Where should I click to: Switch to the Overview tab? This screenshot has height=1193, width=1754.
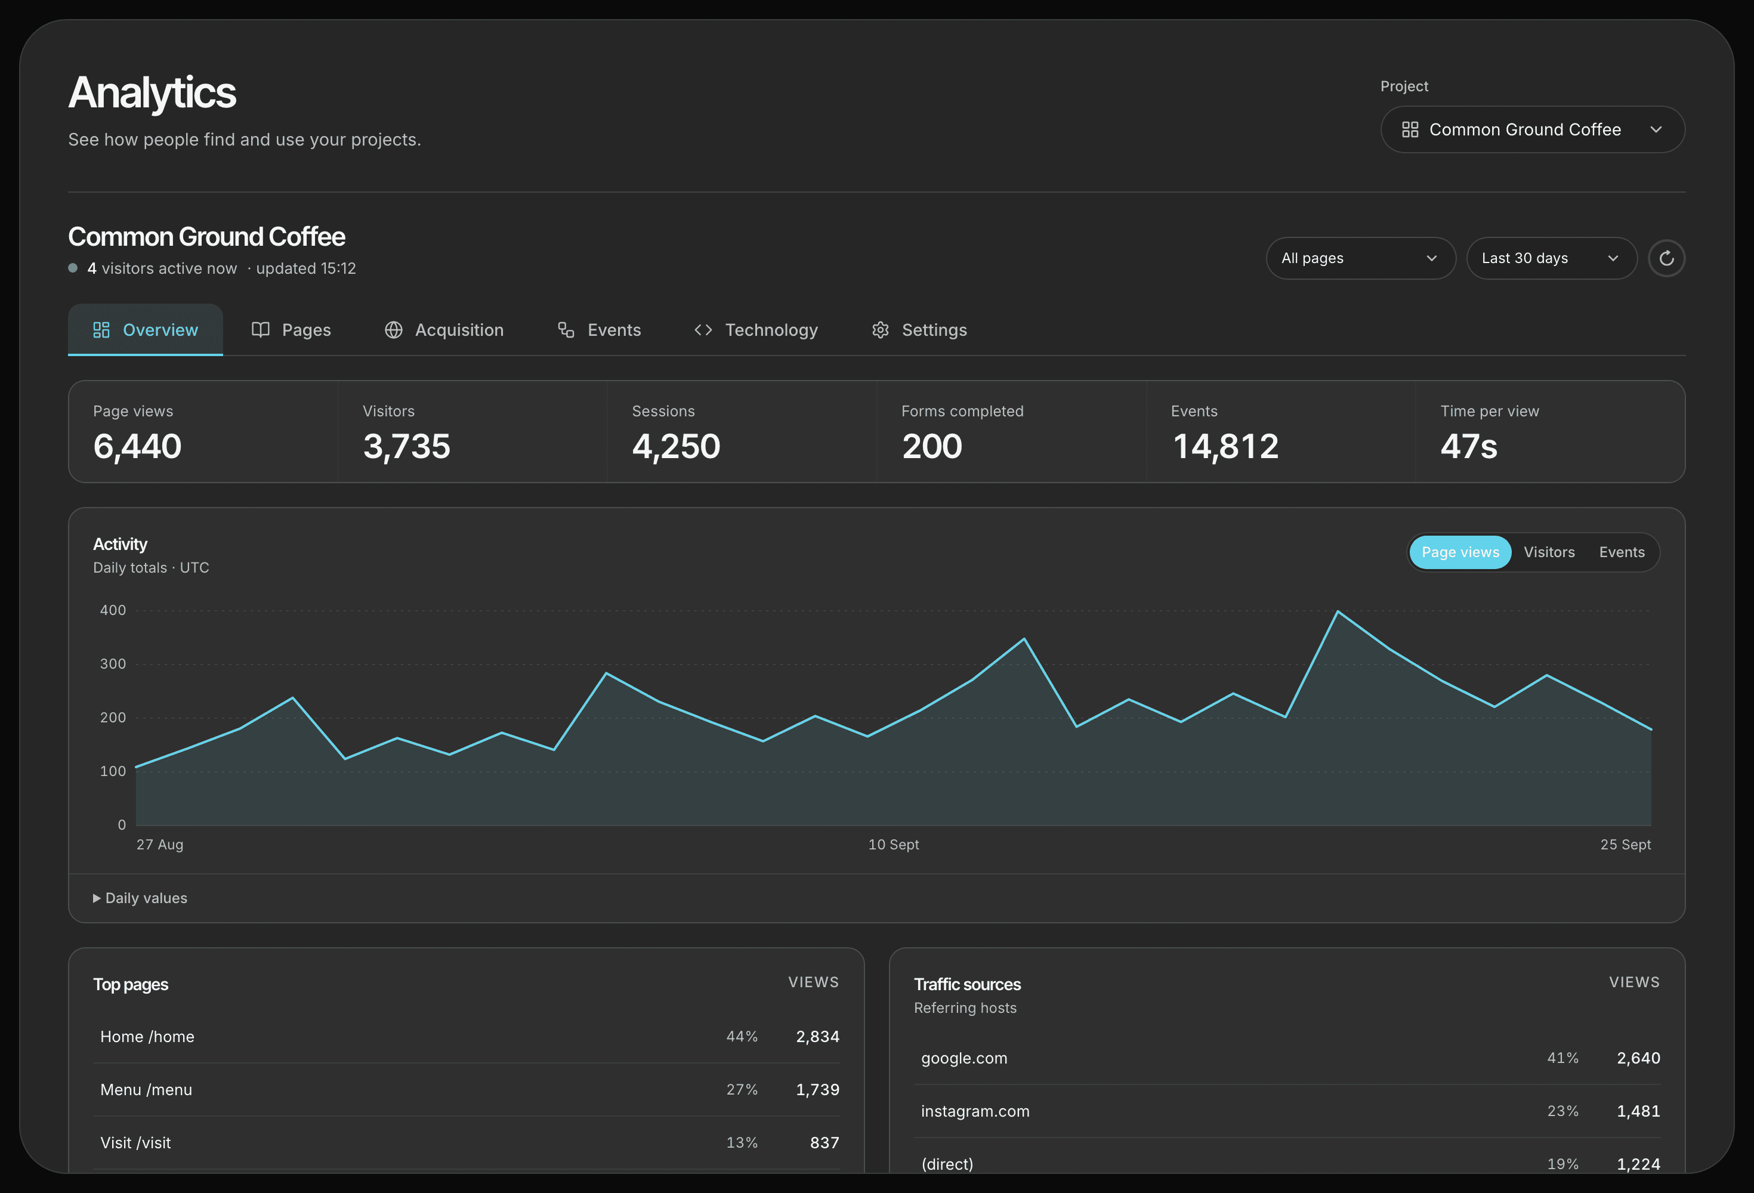pos(145,330)
